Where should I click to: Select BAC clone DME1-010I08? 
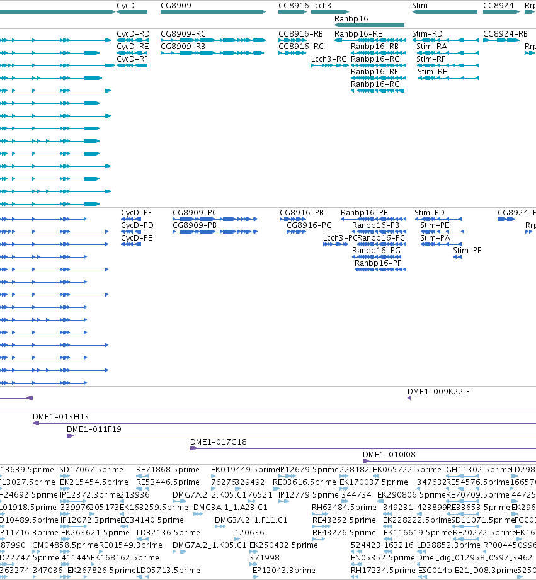coord(449,461)
